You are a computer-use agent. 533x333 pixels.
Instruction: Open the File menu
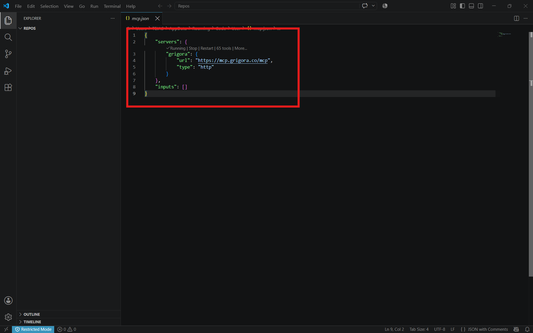tap(18, 6)
